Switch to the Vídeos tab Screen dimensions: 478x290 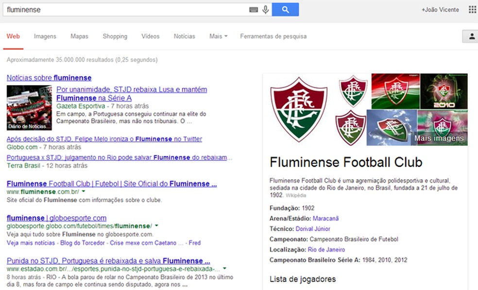[x=150, y=36]
